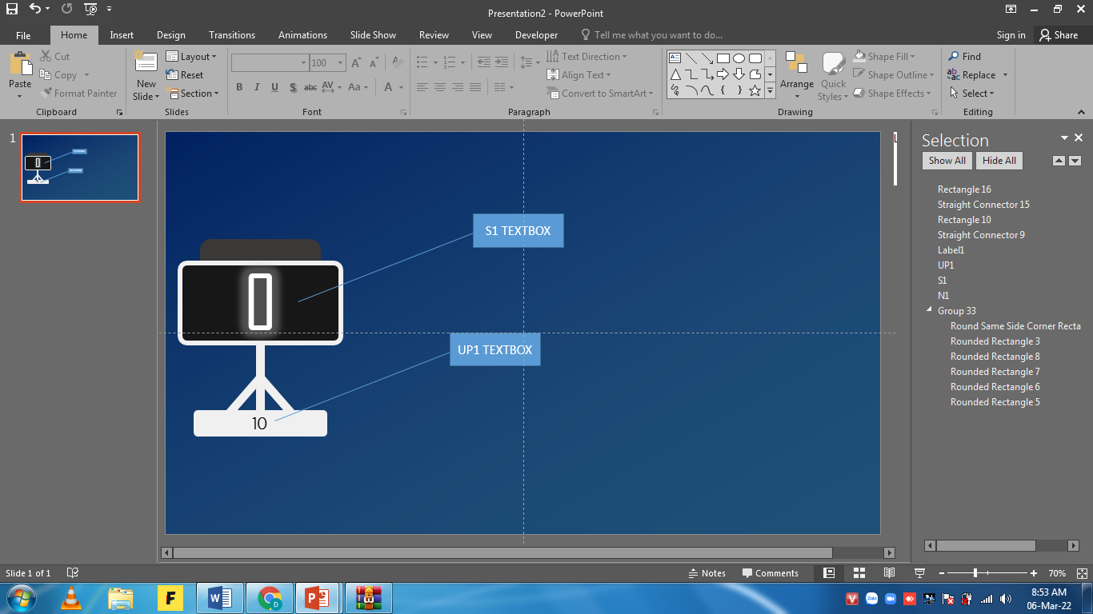Click the Increase Font Size icon

pyautogui.click(x=357, y=62)
